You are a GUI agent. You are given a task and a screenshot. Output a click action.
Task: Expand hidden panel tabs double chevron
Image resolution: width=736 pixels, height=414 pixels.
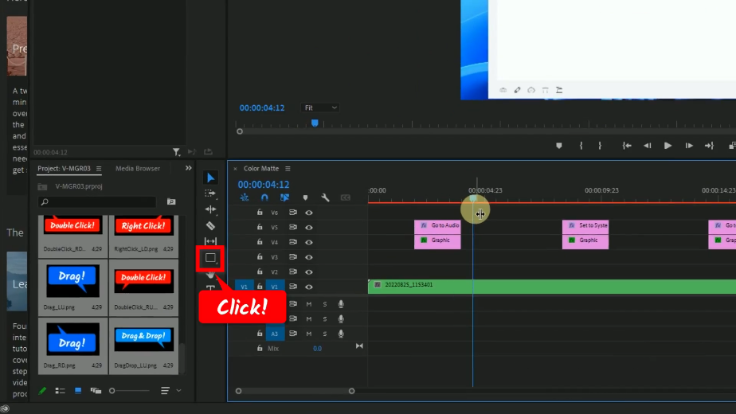pos(188,168)
